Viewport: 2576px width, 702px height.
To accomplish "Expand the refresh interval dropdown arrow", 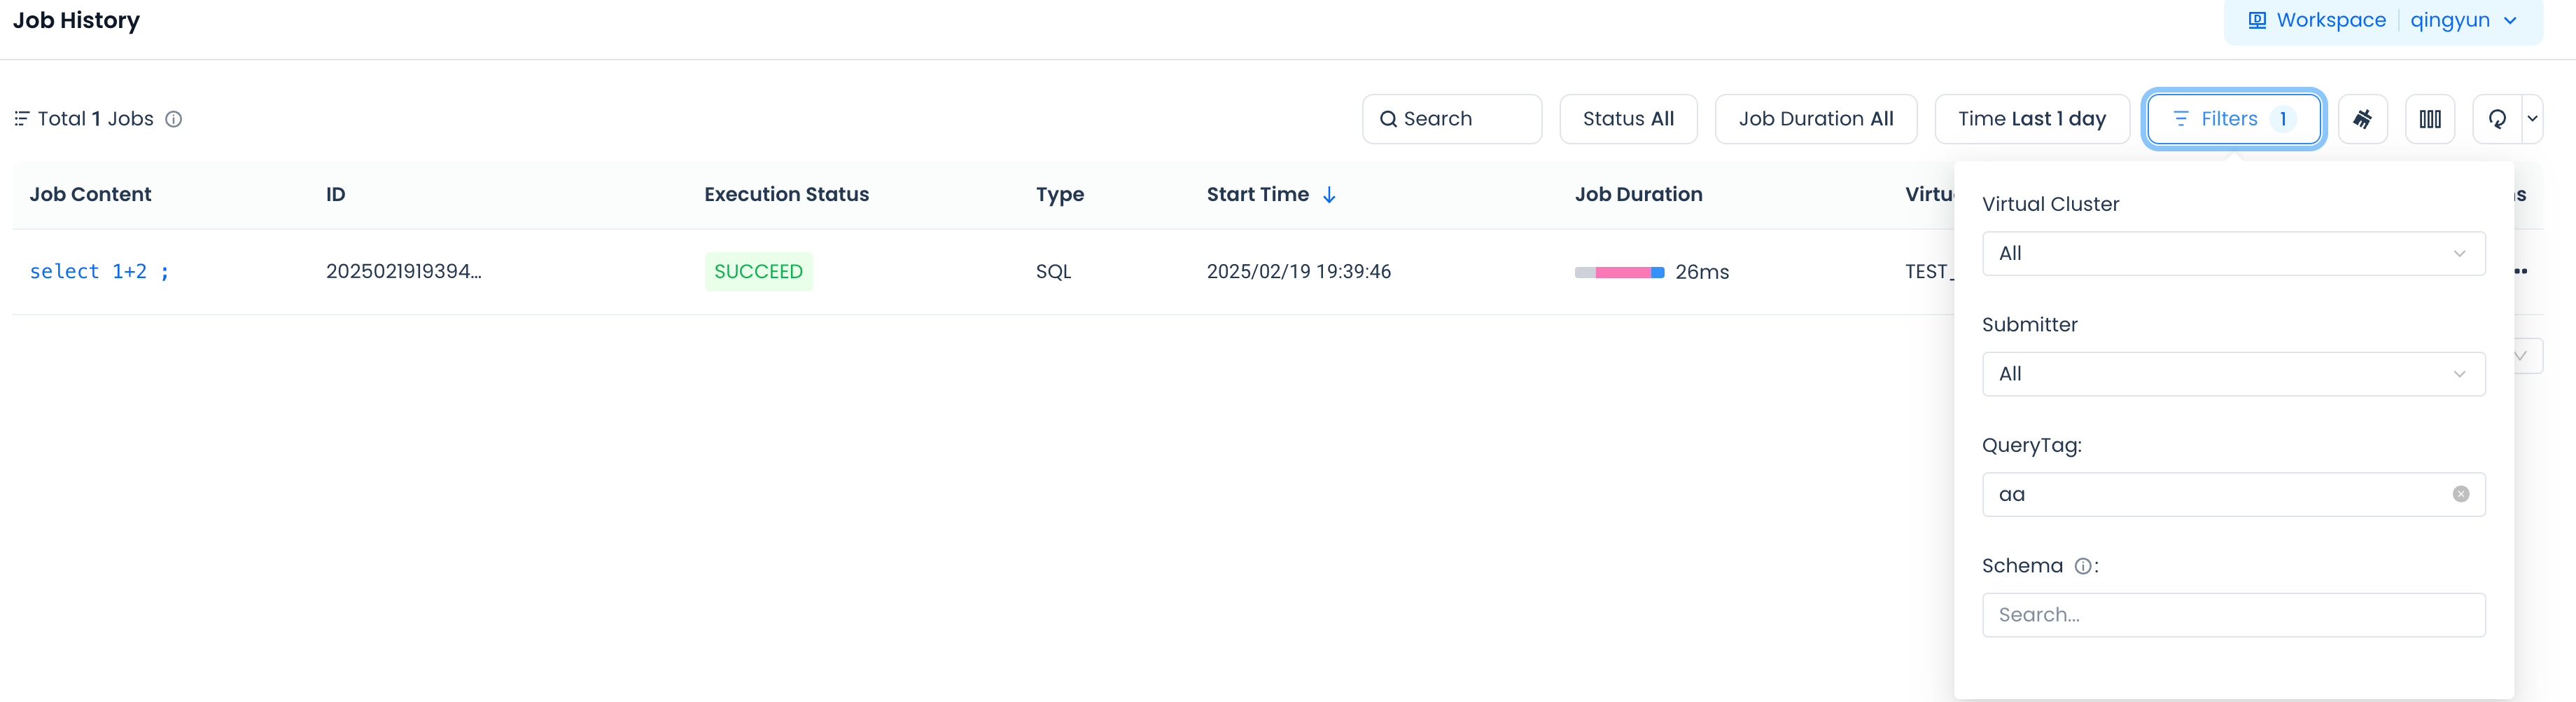I will [2532, 119].
